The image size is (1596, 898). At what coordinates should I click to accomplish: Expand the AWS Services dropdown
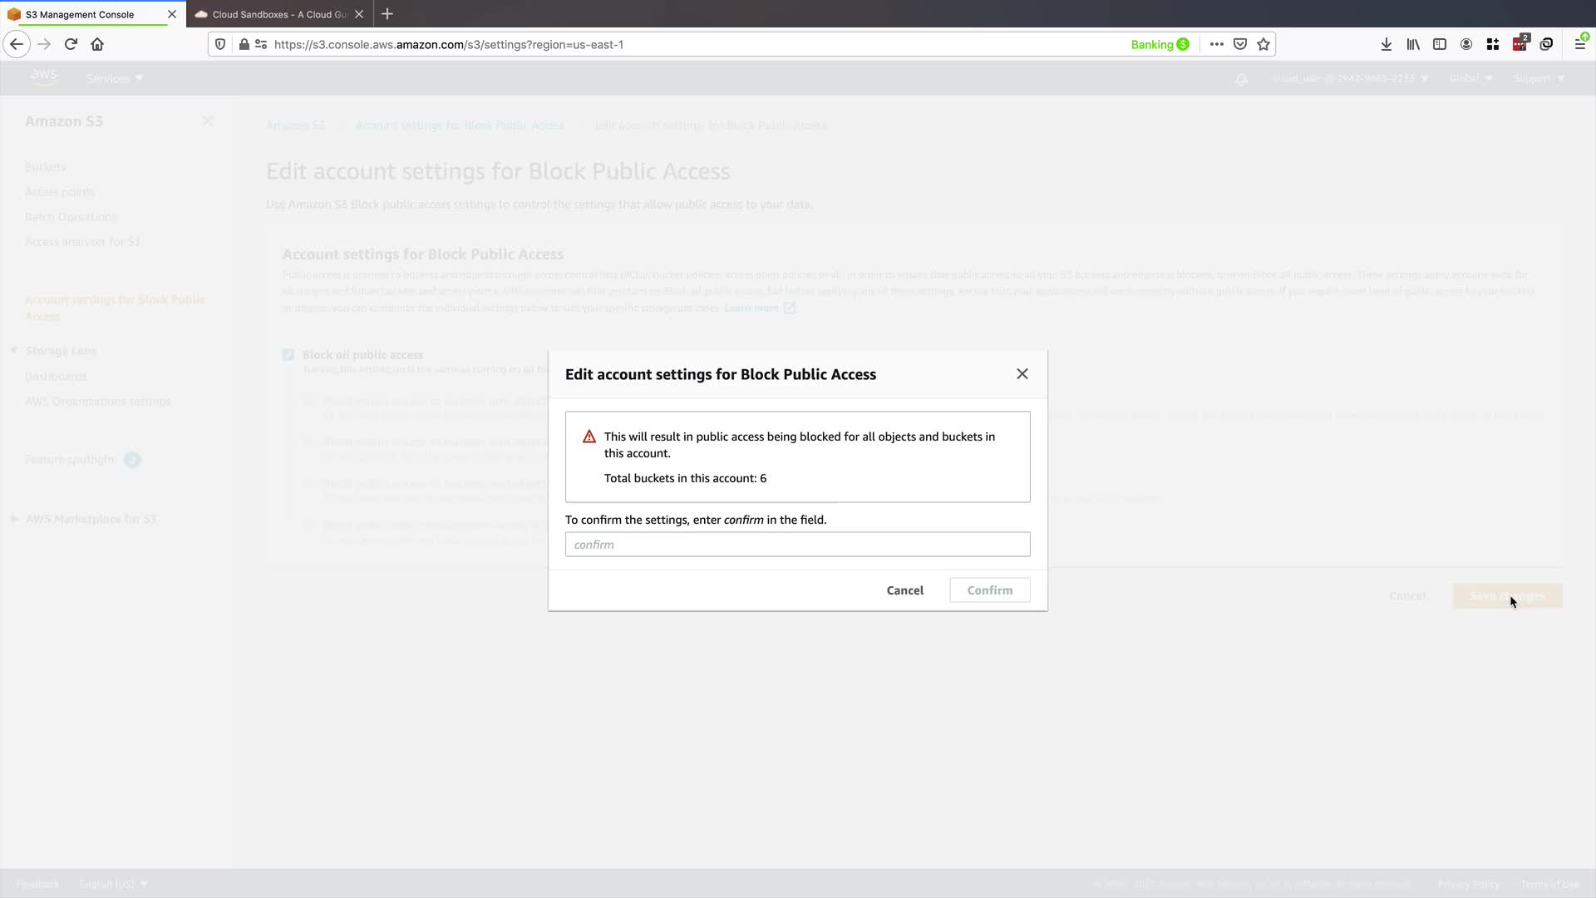pos(115,78)
